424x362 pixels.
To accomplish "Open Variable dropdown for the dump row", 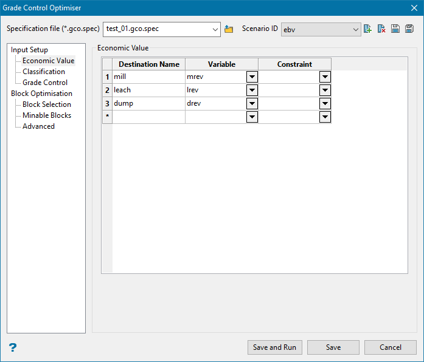I will (252, 104).
